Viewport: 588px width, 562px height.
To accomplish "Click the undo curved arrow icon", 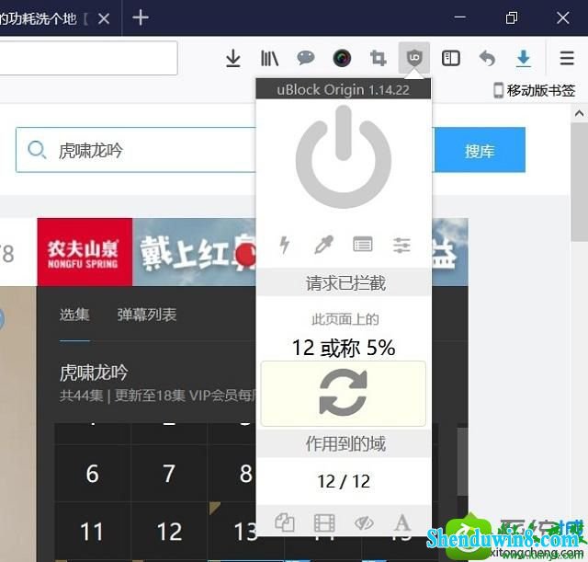I will (487, 58).
